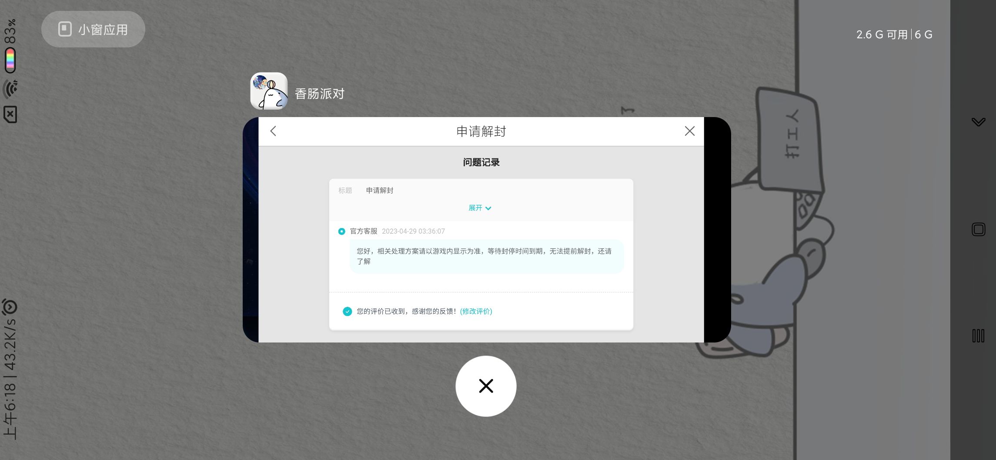Tap the crossed-box SIM status icon

tap(10, 114)
